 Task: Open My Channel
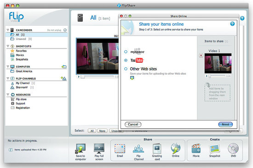click(x=23, y=83)
